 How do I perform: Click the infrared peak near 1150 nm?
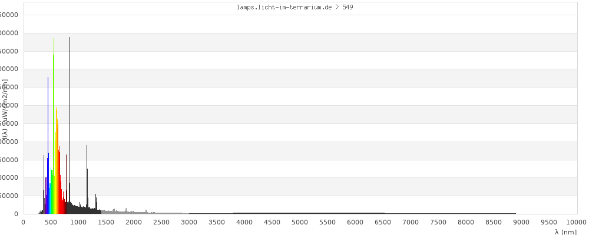[87, 179]
